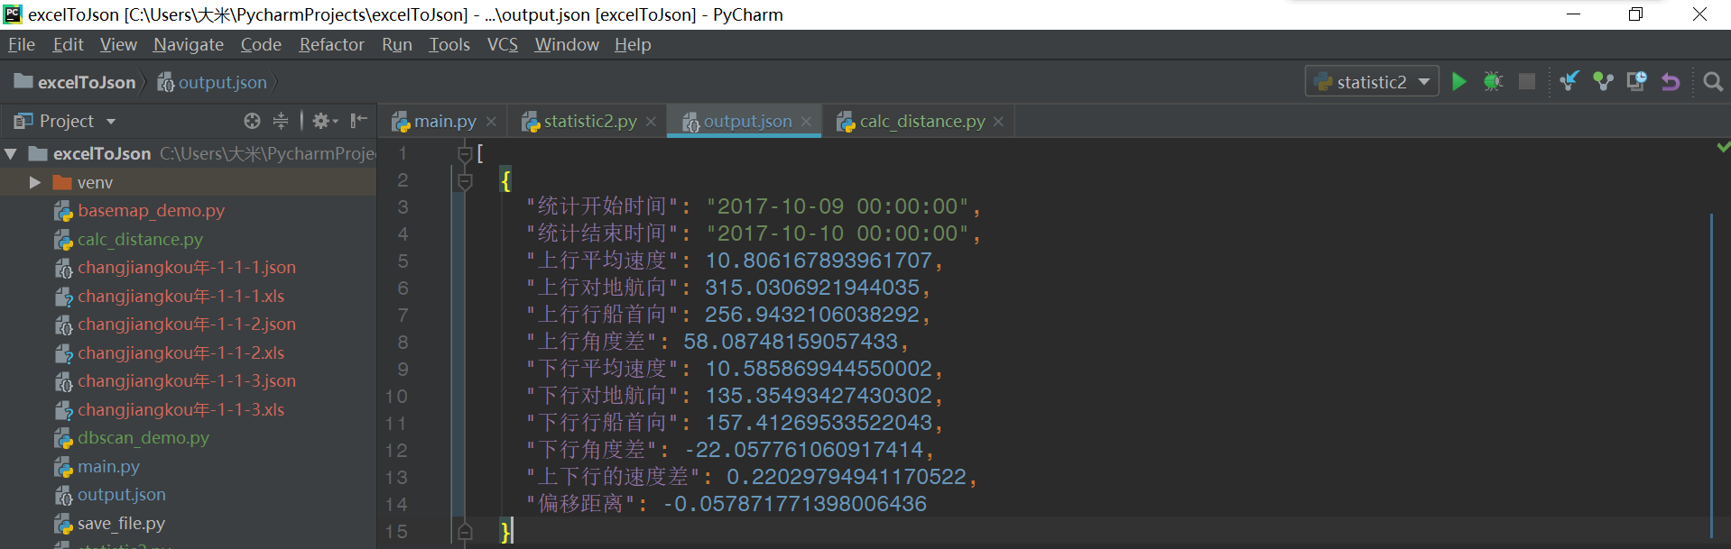This screenshot has height=549, width=1731.
Task: Close the output.json tab
Action: [x=806, y=122]
